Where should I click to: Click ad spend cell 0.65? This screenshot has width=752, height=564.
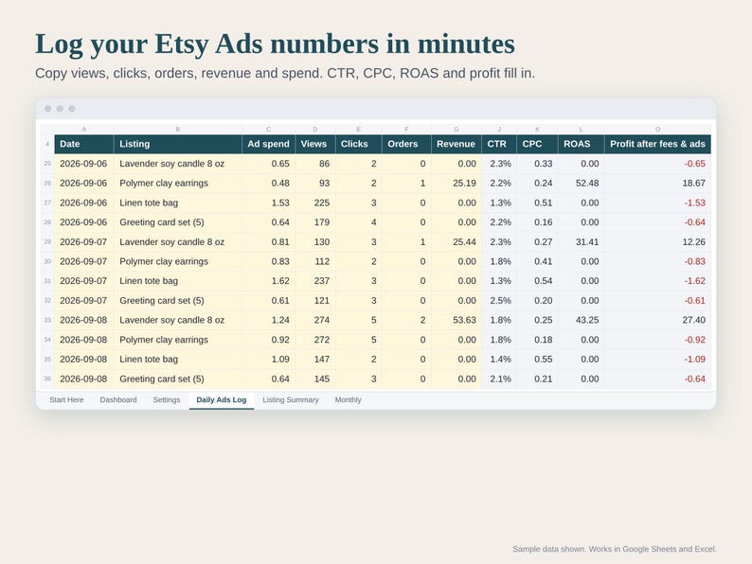click(x=268, y=164)
